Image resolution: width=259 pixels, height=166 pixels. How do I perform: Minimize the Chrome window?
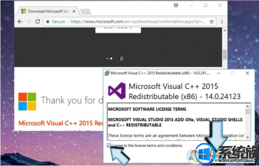pos(191,6)
